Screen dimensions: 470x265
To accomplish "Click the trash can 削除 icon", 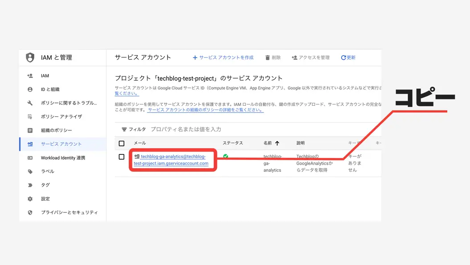I will pos(267,58).
